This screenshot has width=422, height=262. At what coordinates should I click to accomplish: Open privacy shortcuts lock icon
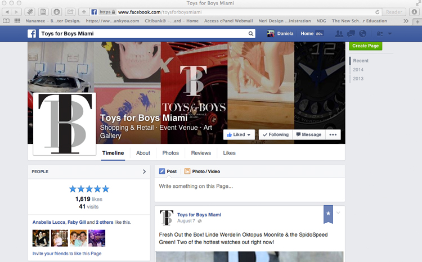[379, 34]
